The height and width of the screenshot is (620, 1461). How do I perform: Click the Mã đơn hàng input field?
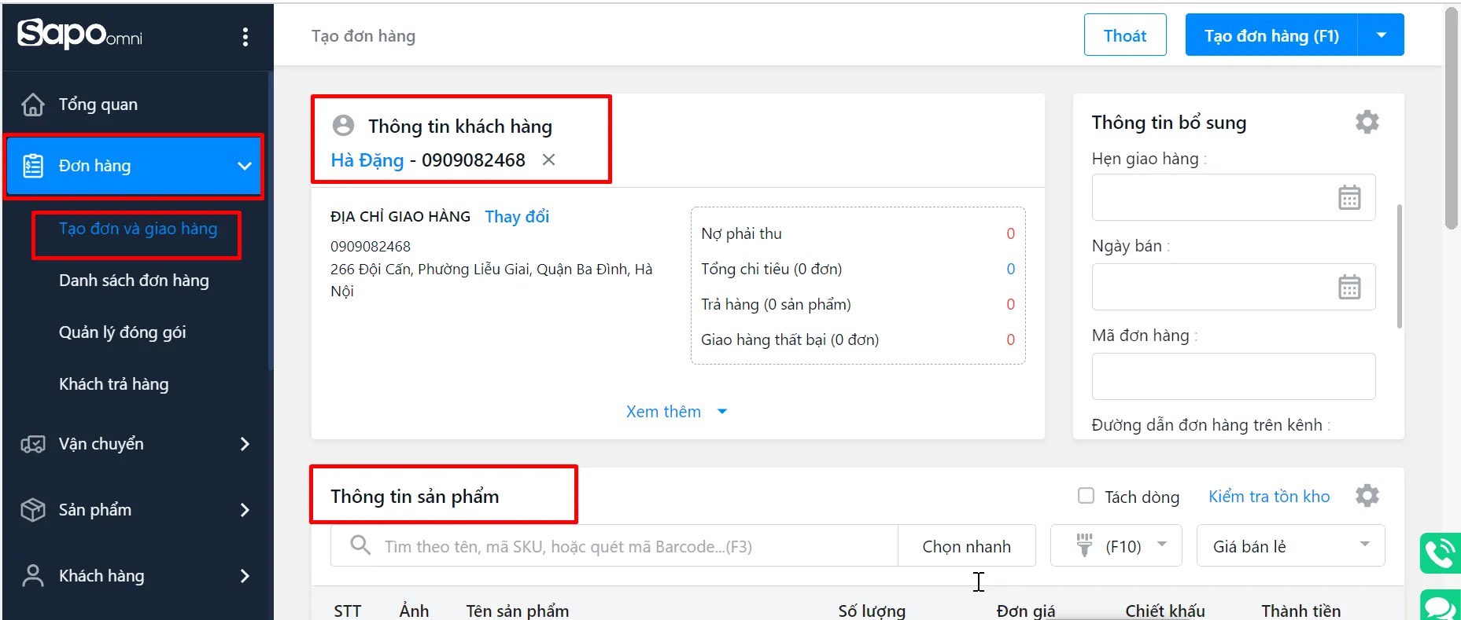(1233, 376)
